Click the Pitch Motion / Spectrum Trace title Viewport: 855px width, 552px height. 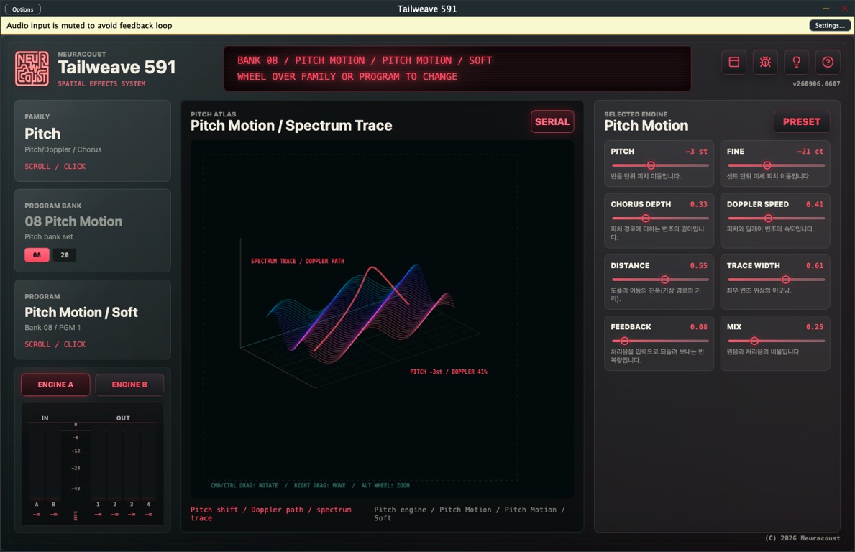(x=291, y=126)
